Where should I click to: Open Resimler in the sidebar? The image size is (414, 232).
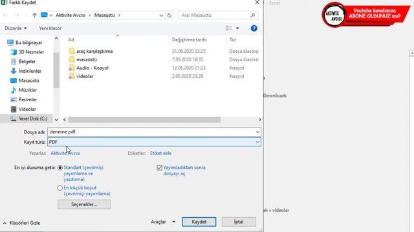[23, 100]
